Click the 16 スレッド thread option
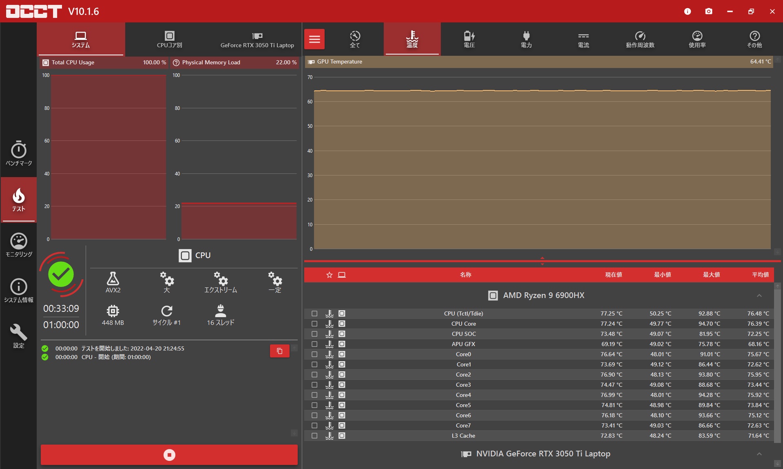The width and height of the screenshot is (783, 469). [221, 315]
